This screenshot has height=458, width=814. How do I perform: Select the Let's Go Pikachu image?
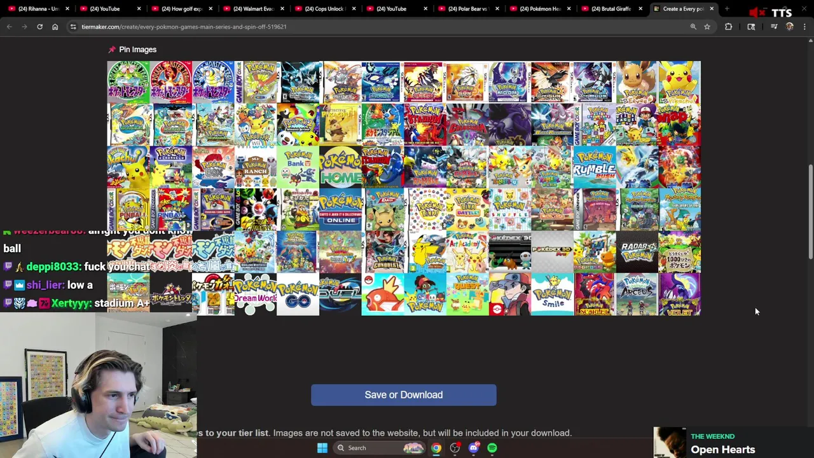pos(680,82)
